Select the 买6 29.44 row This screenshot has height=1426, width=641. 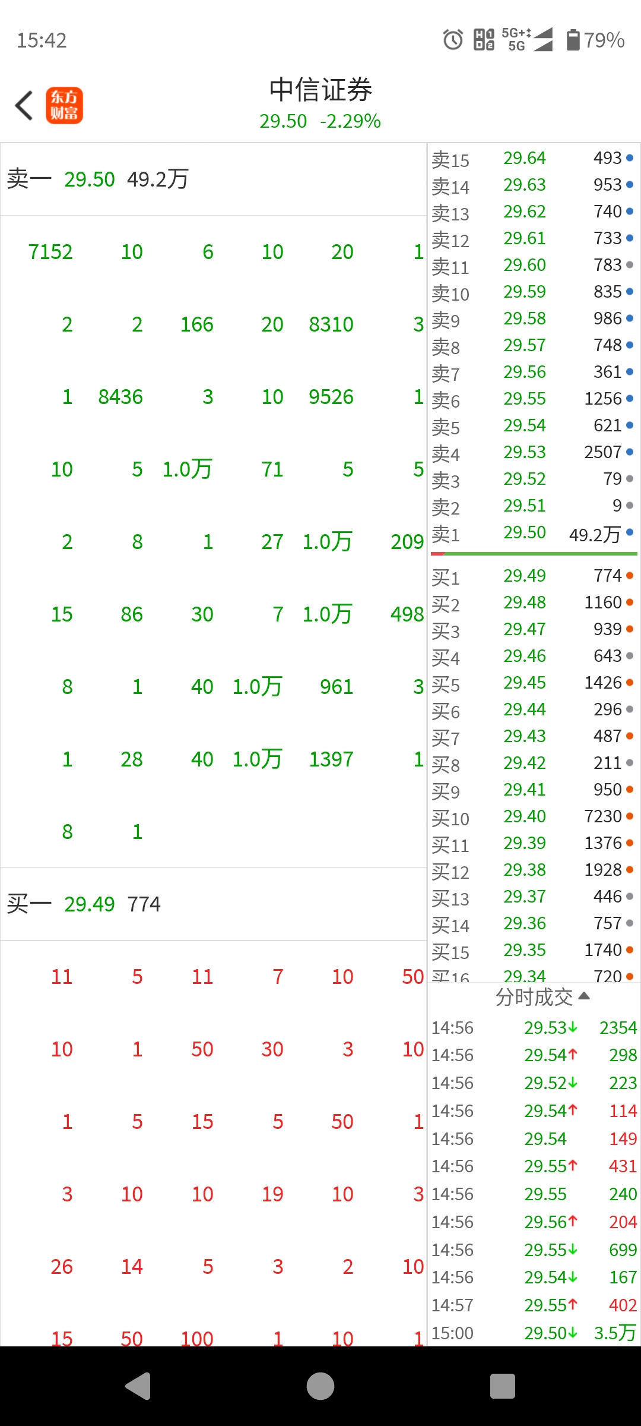tap(533, 710)
